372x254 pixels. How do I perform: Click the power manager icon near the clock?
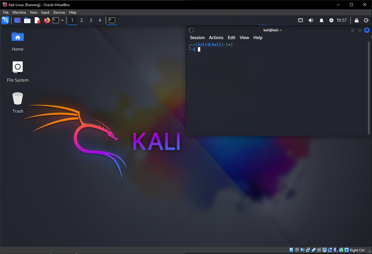click(x=331, y=20)
